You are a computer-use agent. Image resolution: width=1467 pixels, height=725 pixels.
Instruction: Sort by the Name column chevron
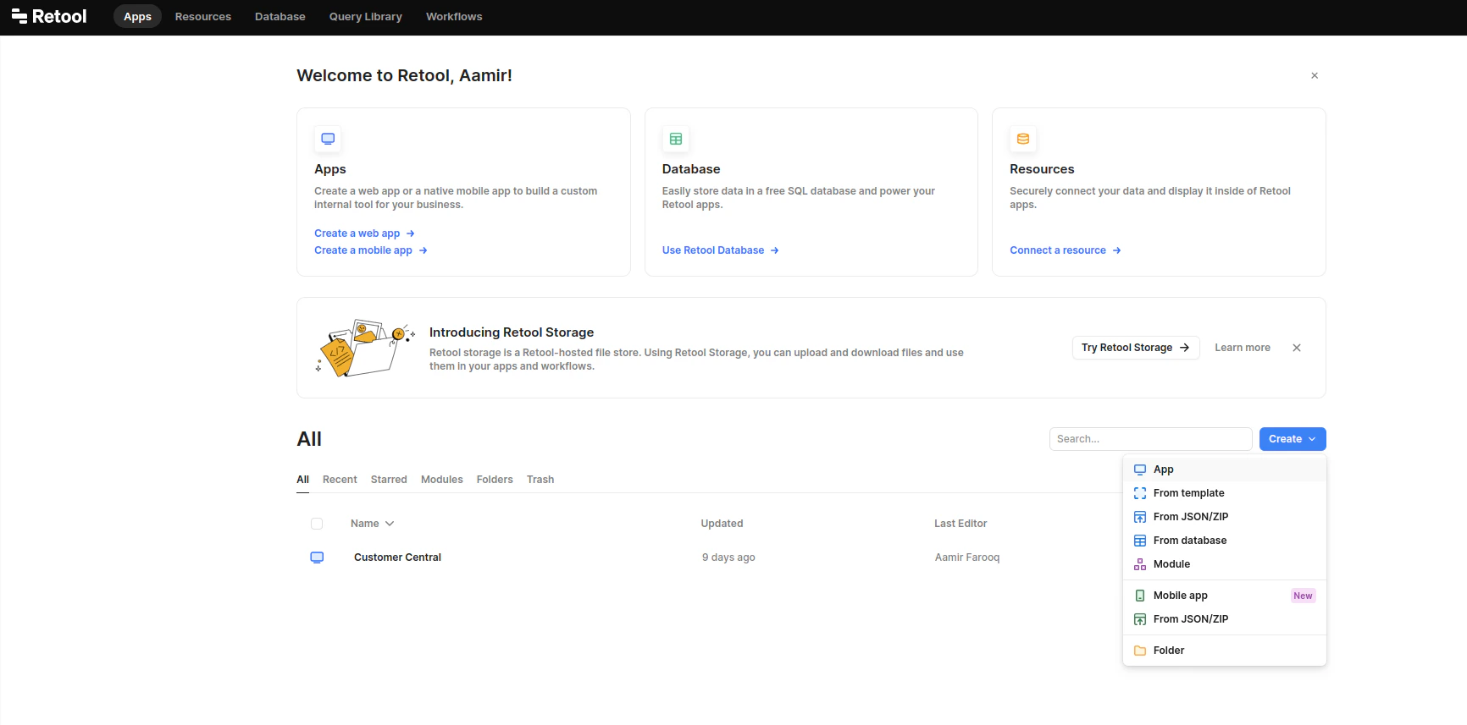tap(390, 524)
